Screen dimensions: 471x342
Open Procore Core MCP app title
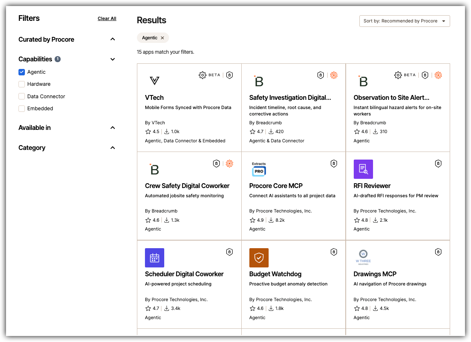click(276, 186)
